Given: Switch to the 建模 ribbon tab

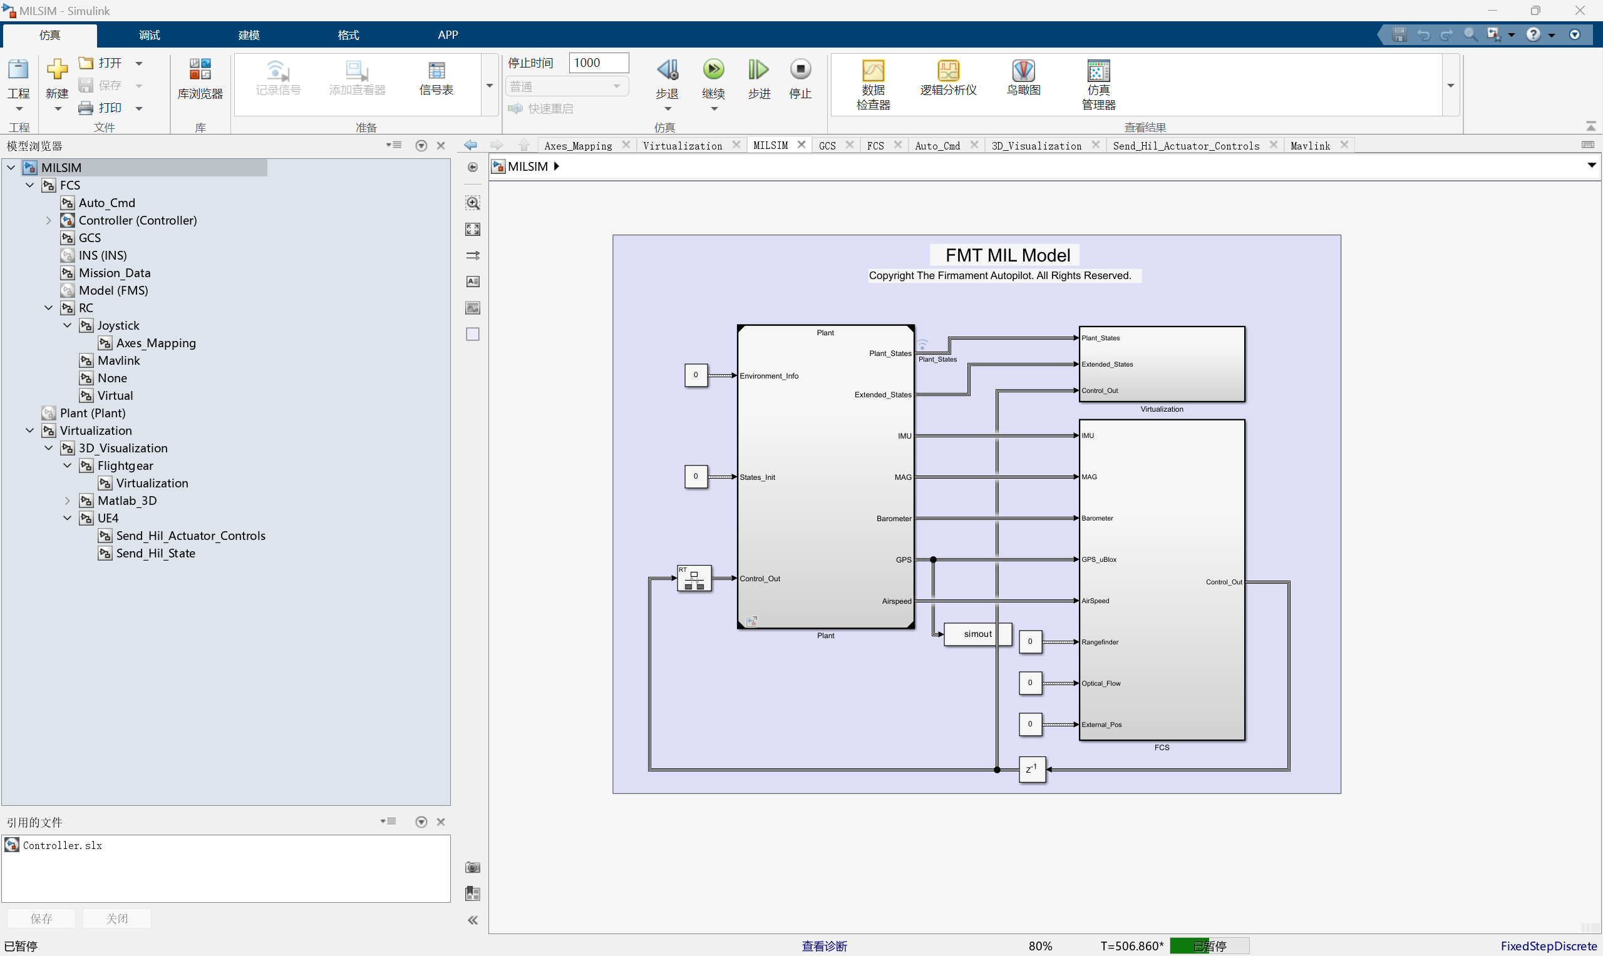Looking at the screenshot, I should tap(249, 35).
